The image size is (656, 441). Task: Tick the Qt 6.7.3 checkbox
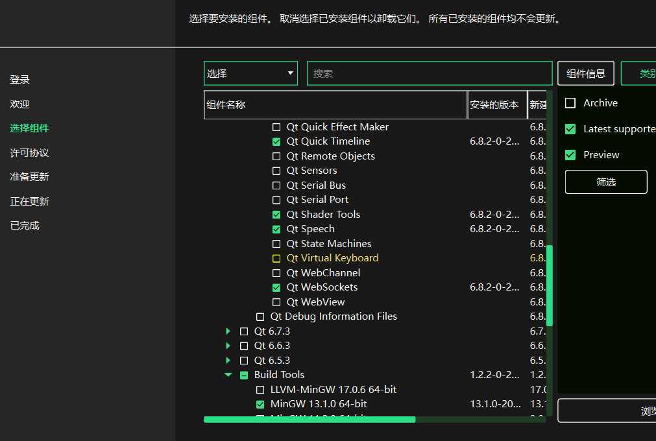[244, 331]
